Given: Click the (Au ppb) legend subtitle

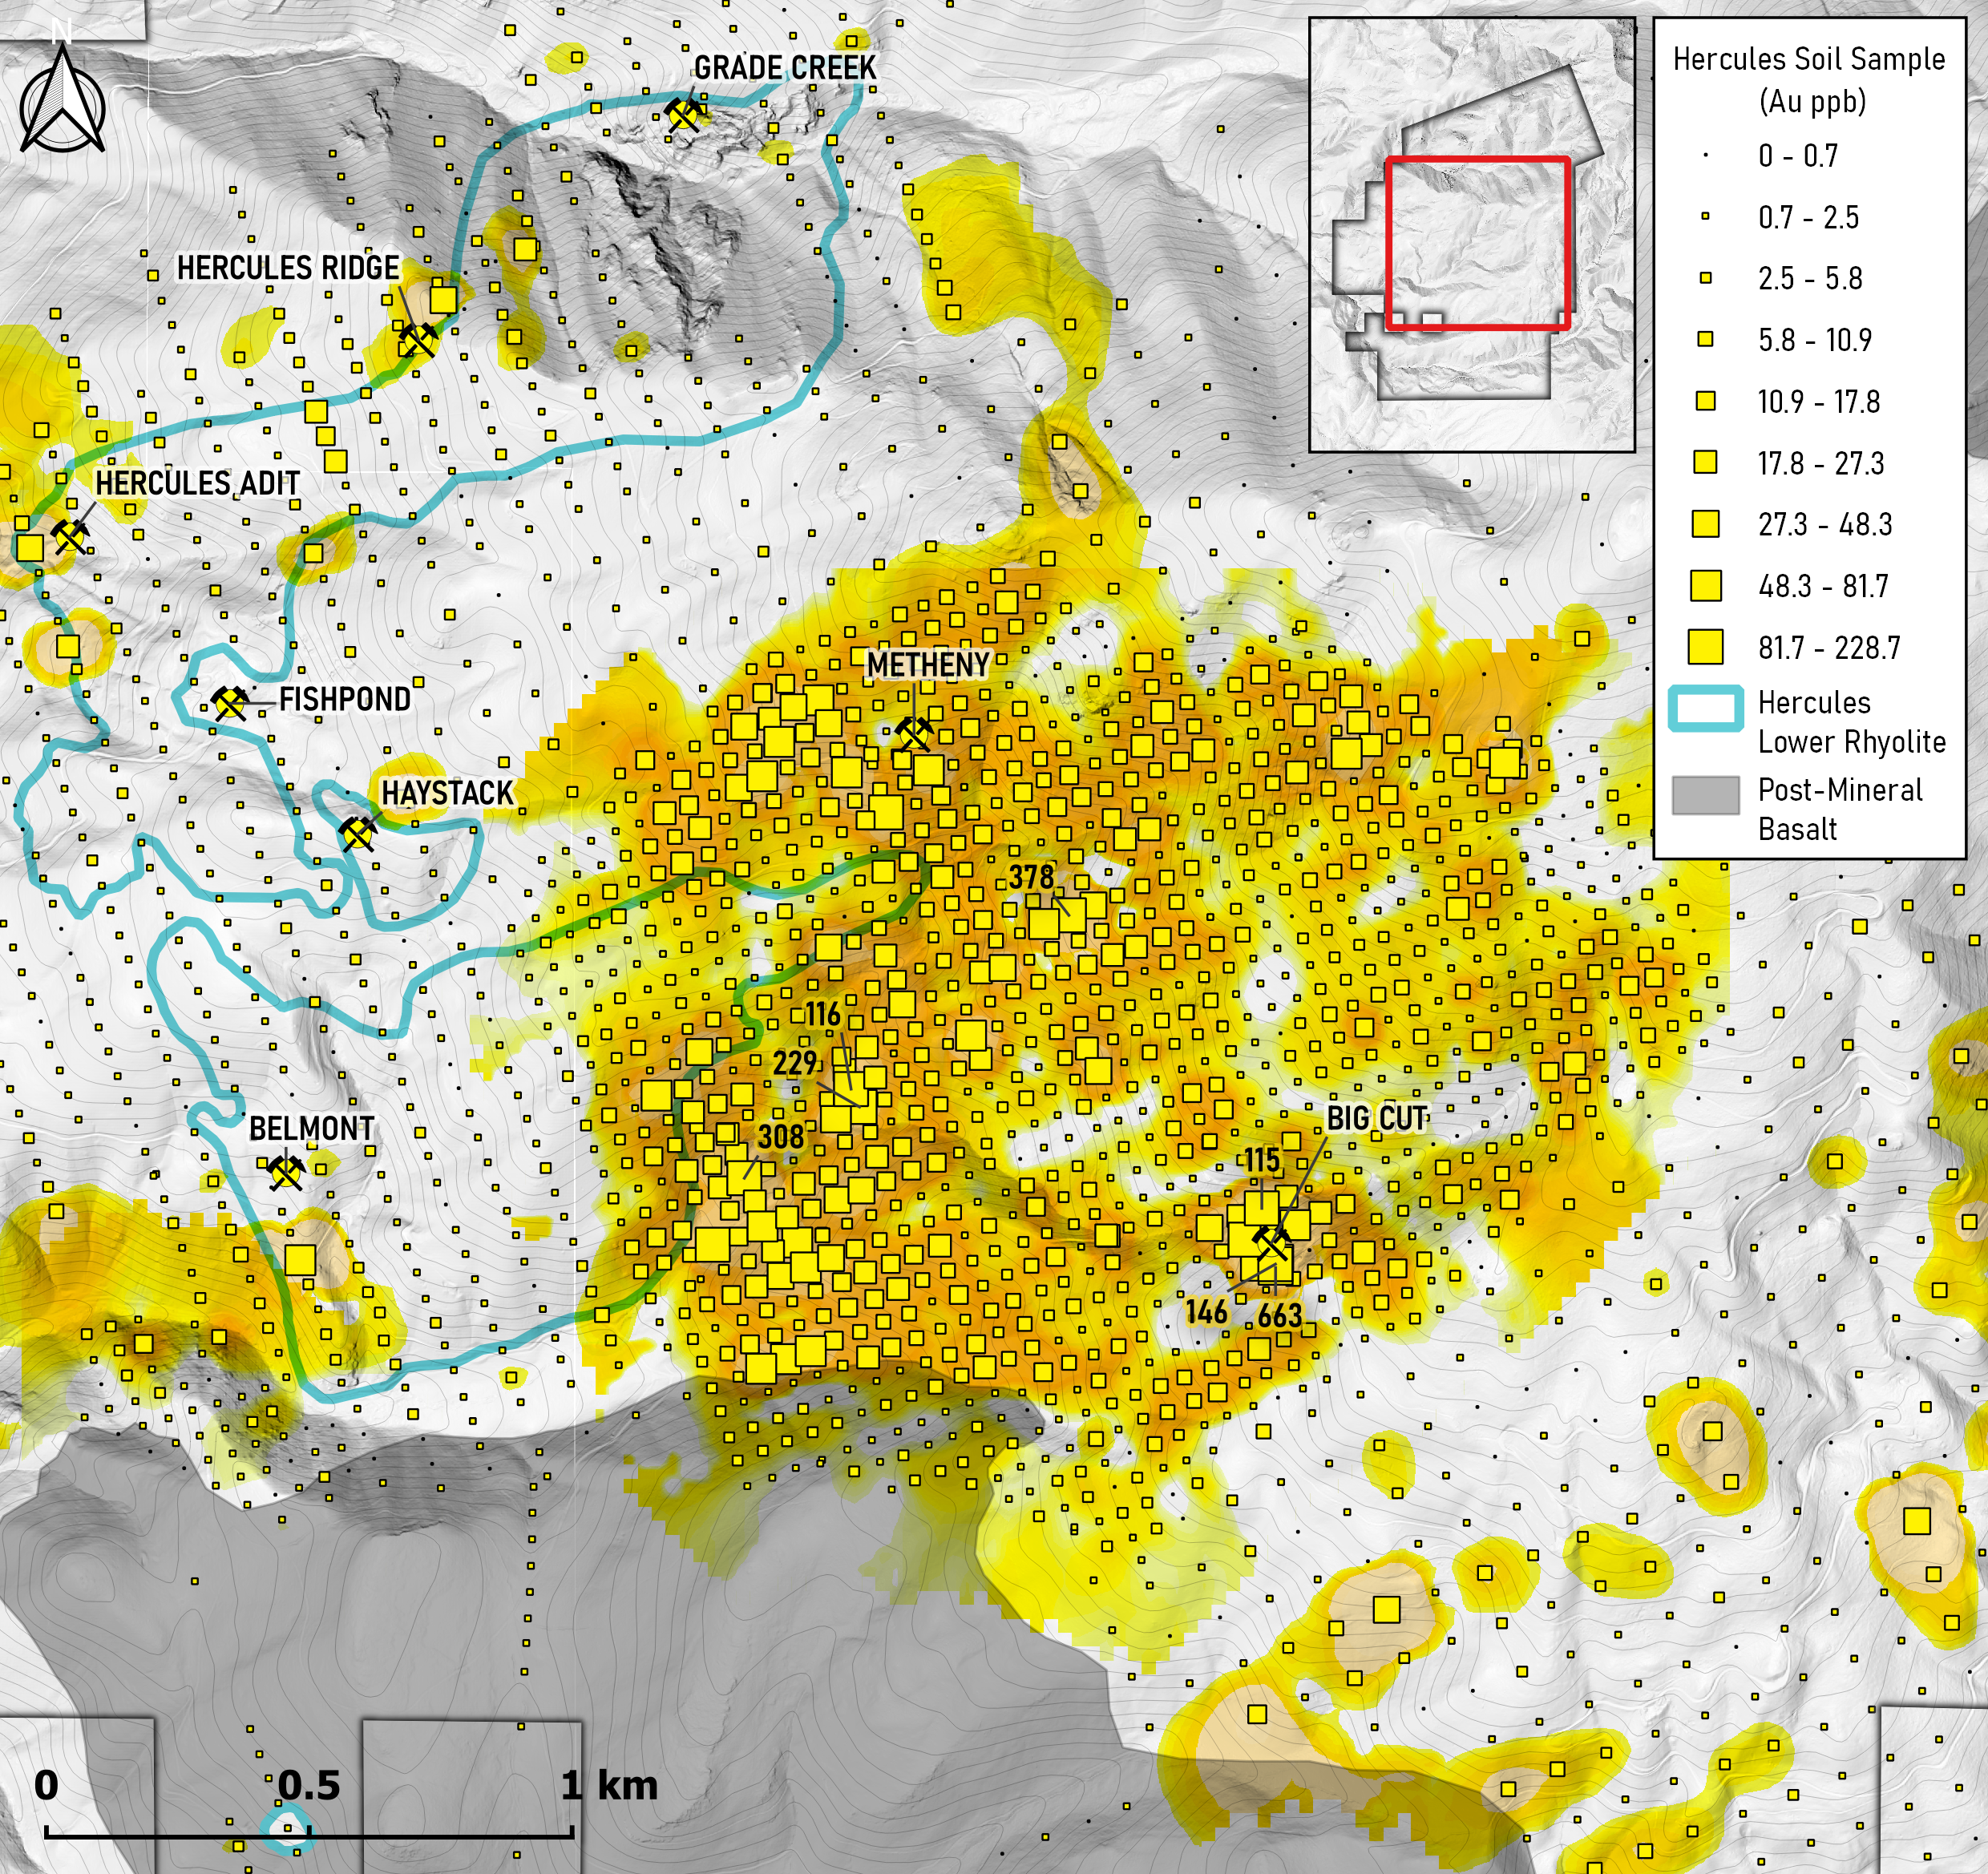Looking at the screenshot, I should point(1812,101).
